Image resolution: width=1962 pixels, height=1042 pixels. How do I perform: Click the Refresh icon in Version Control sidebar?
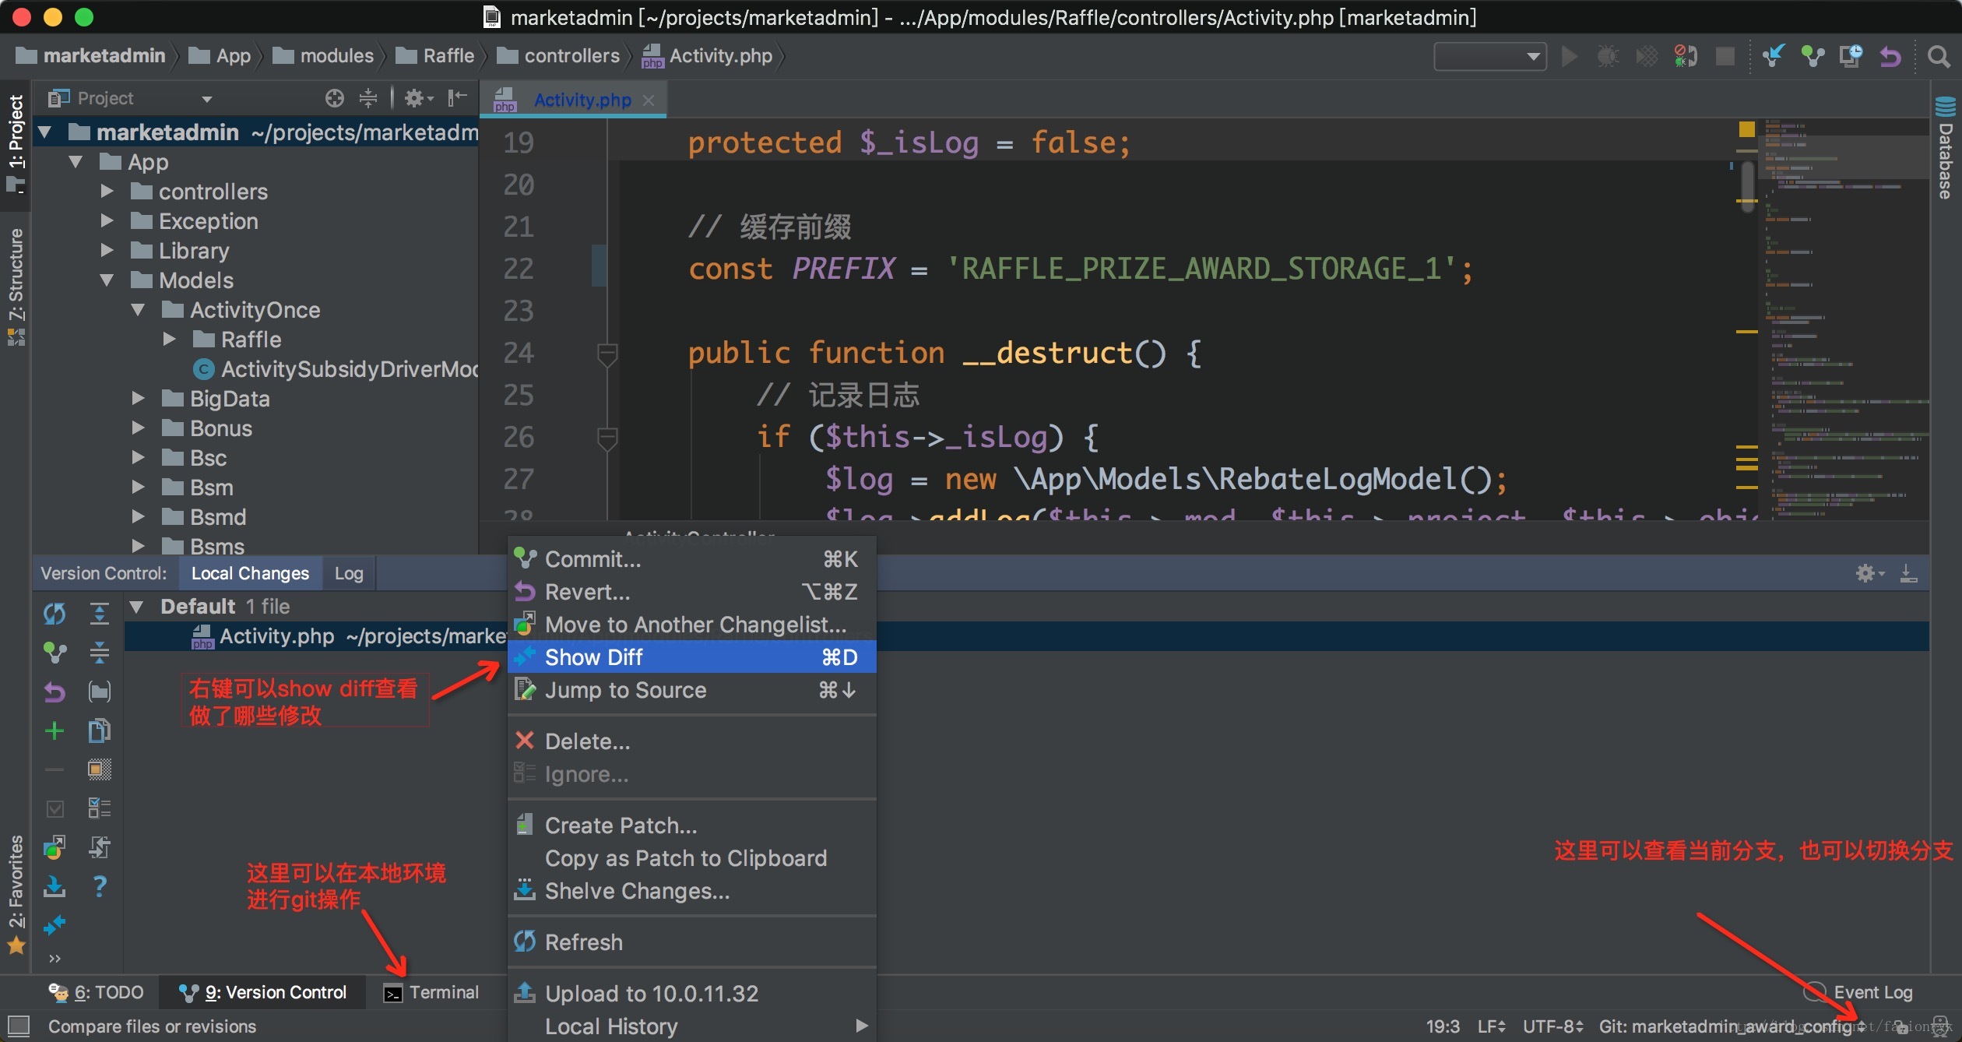tap(54, 614)
